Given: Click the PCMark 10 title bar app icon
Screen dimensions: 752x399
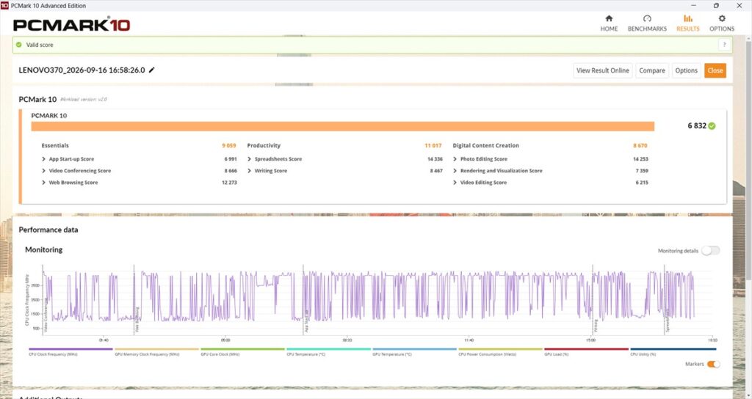Looking at the screenshot, I should coord(5,5).
